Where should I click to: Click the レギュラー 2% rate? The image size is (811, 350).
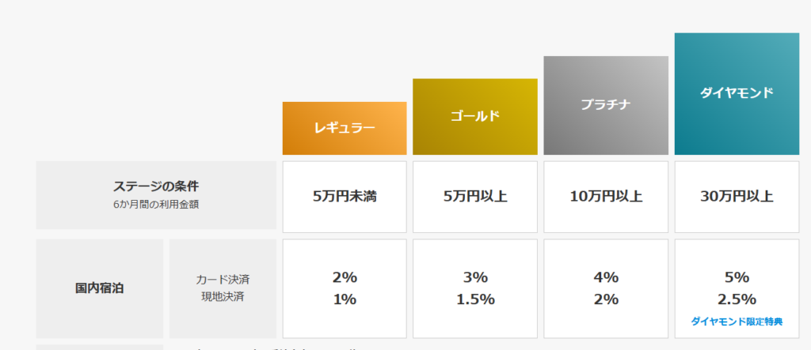(345, 278)
